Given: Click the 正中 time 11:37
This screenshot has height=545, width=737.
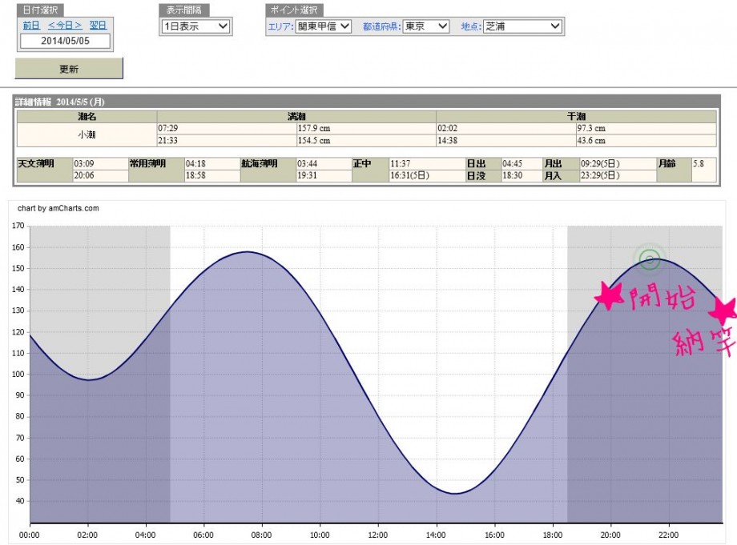Looking at the screenshot, I should [x=401, y=164].
